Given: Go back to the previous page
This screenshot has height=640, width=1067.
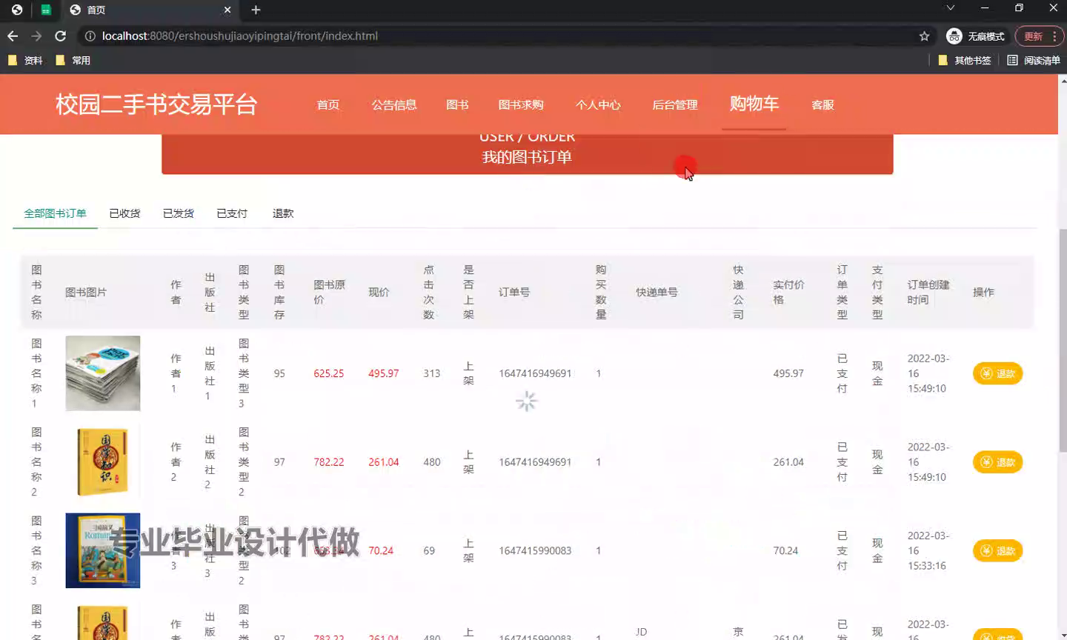Looking at the screenshot, I should tap(13, 36).
